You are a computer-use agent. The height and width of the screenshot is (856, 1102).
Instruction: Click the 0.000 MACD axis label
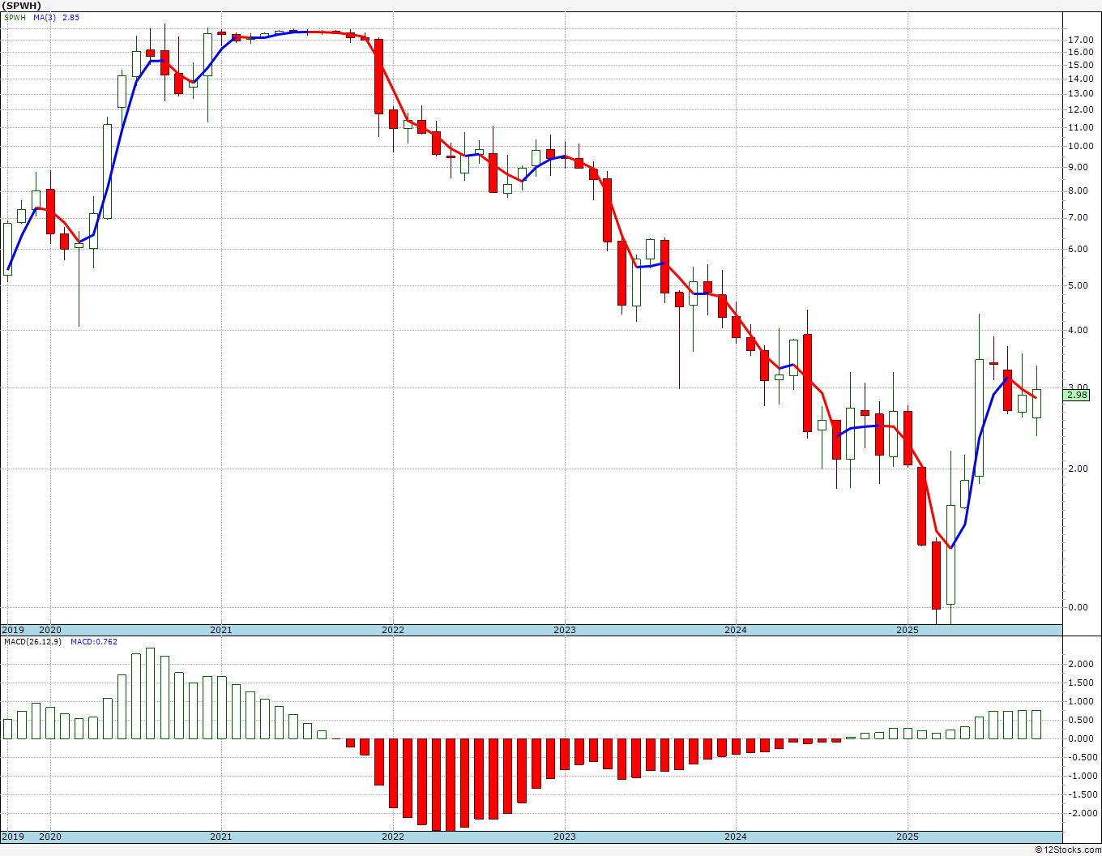[1080, 738]
